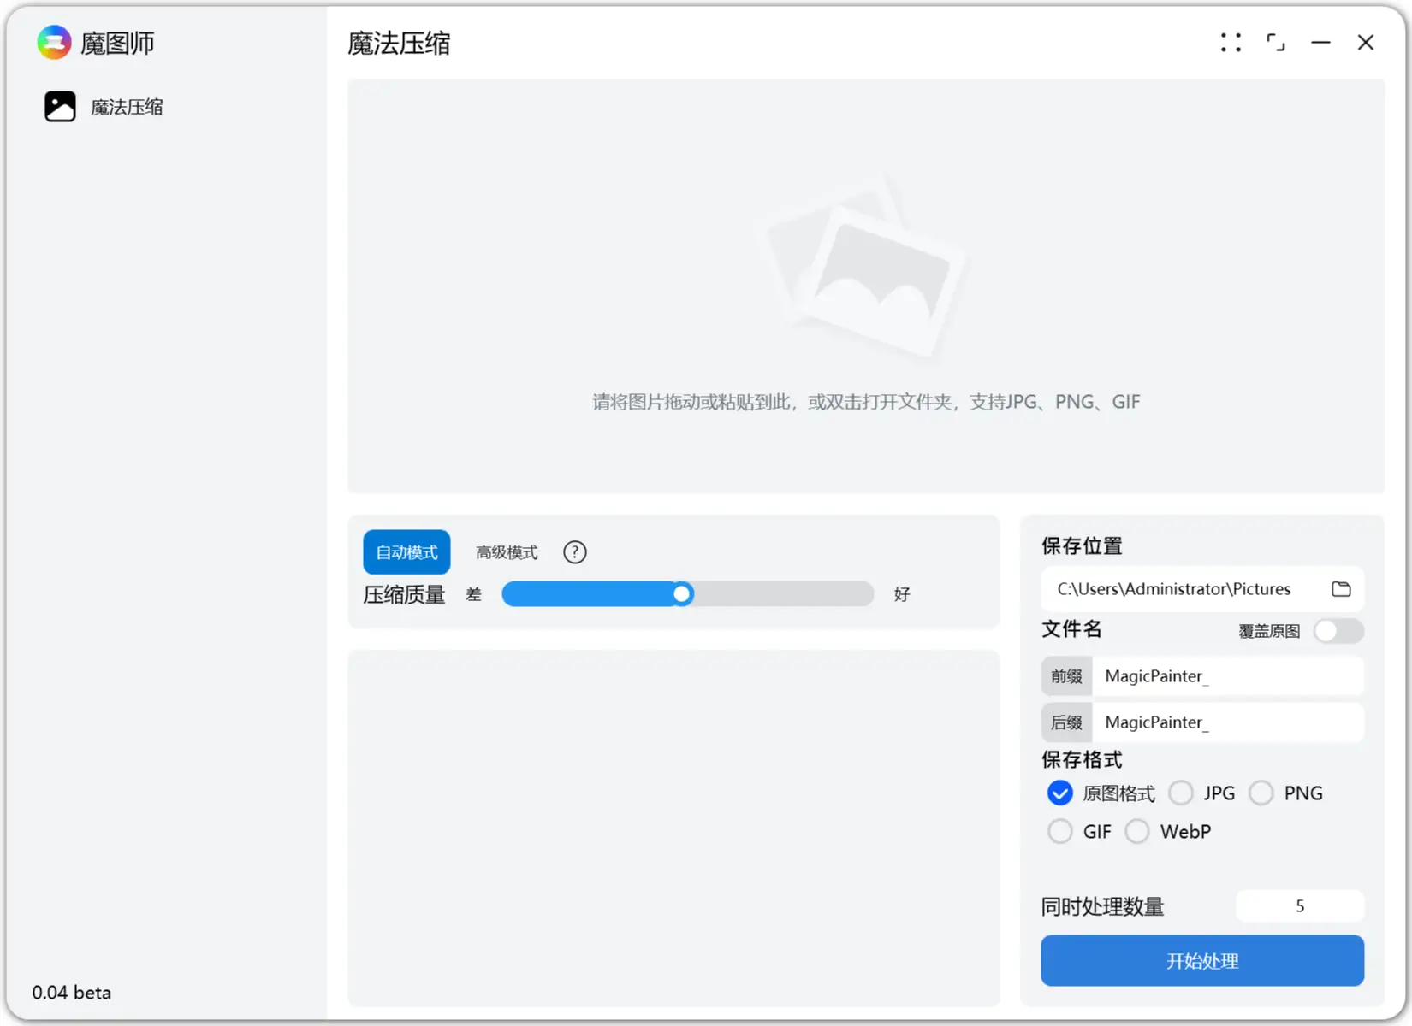
Task: Click the grid dots icon at top right
Action: tap(1231, 42)
